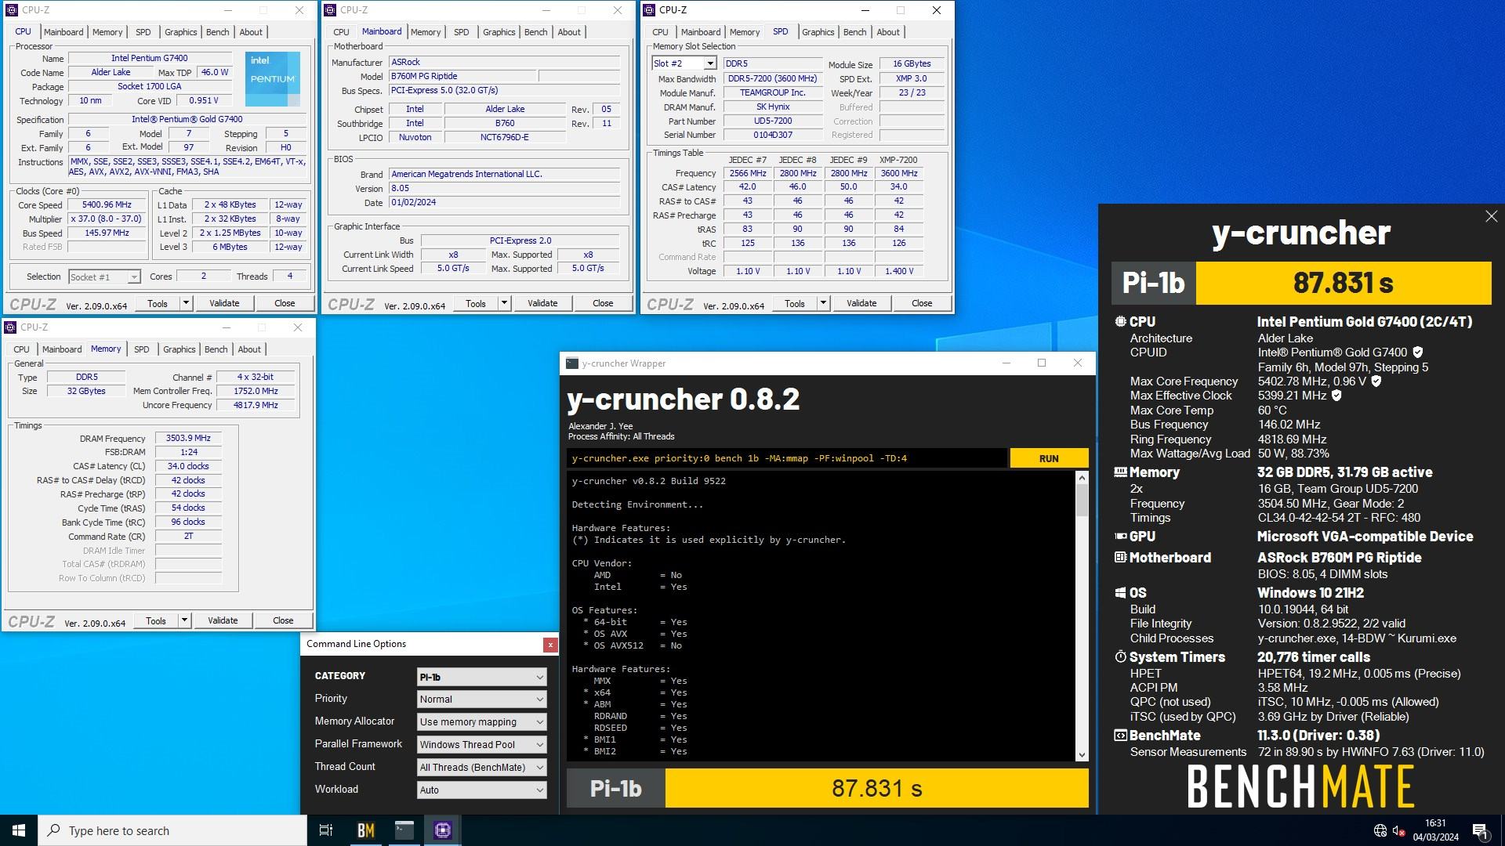The width and height of the screenshot is (1505, 846).
Task: Open BenchMate taskbar icon
Action: point(365,830)
